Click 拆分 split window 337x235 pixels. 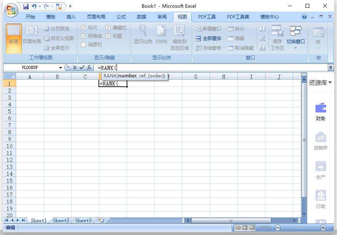[236, 29]
